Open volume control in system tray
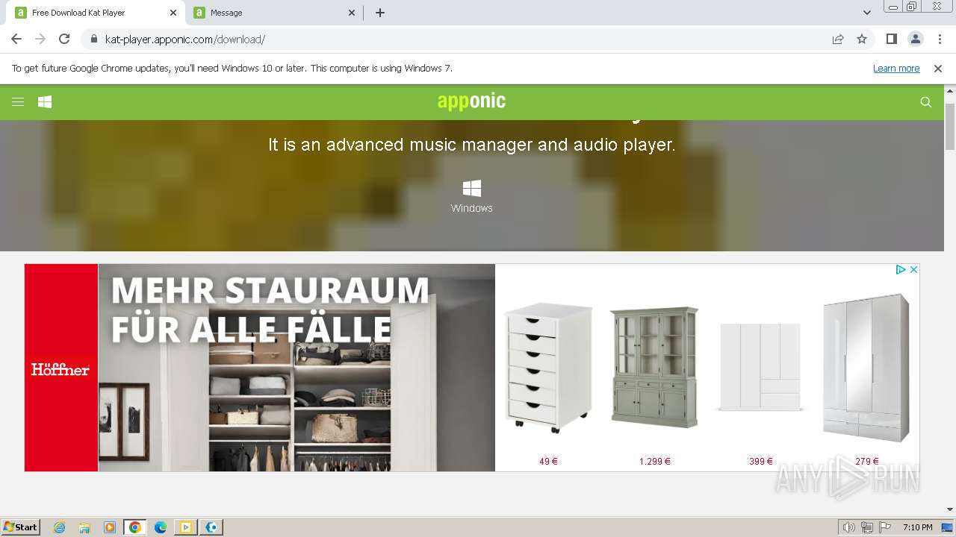956x537 pixels. coord(848,527)
